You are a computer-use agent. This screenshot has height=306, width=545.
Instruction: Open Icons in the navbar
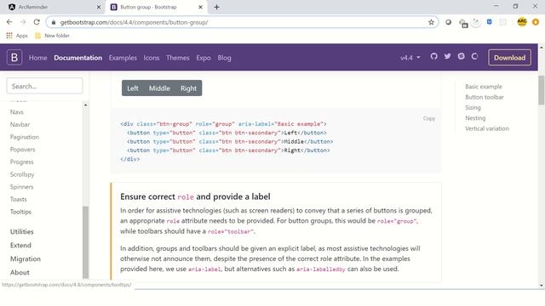pyautogui.click(x=152, y=58)
